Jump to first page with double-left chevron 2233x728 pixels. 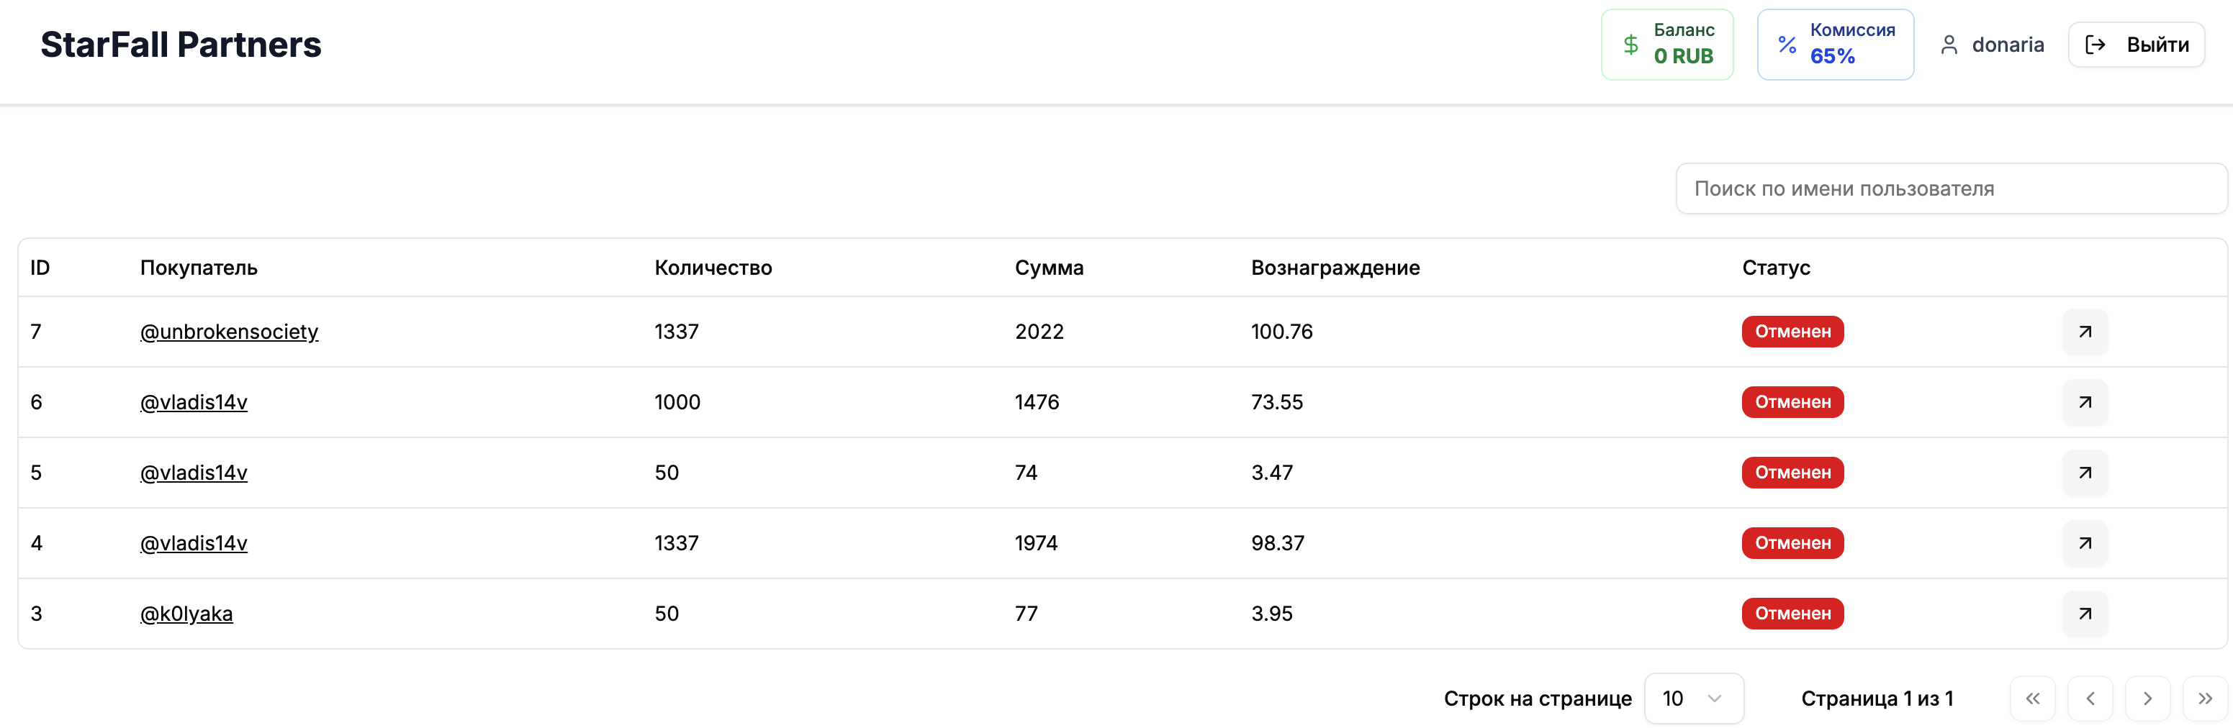[2033, 699]
